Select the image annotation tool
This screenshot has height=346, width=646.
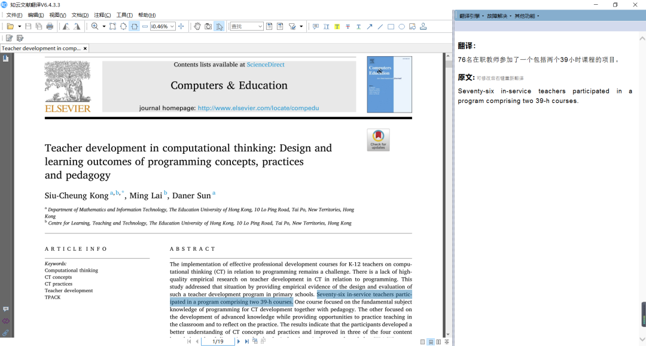[412, 26]
